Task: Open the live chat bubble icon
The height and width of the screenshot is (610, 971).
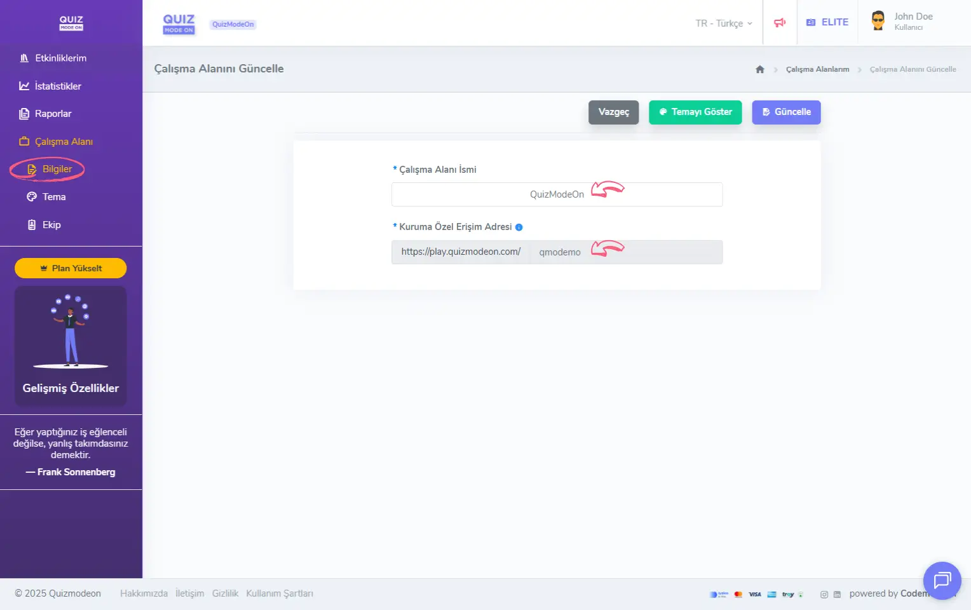Action: [942, 580]
